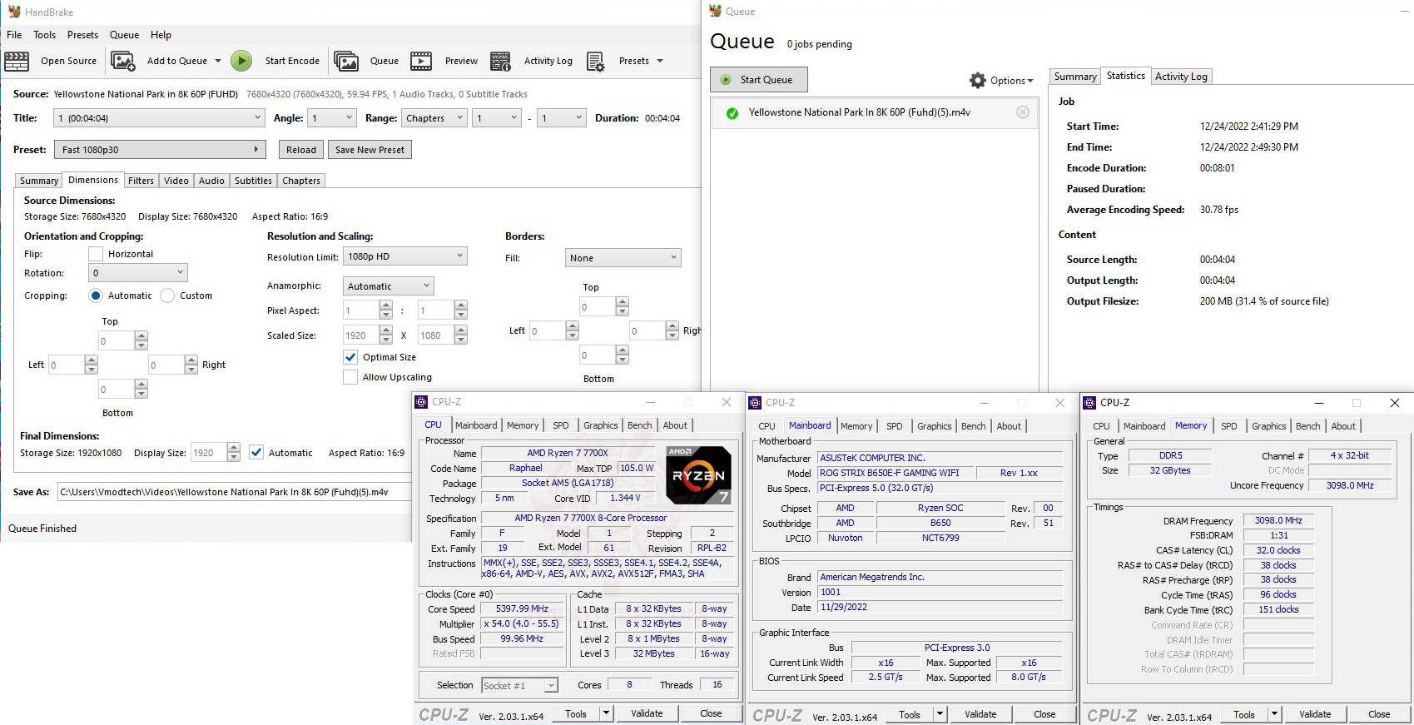Click the Reload button
The height and width of the screenshot is (725, 1414).
tap(301, 150)
